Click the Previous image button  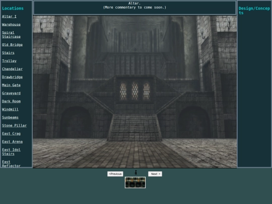[x=115, y=174]
